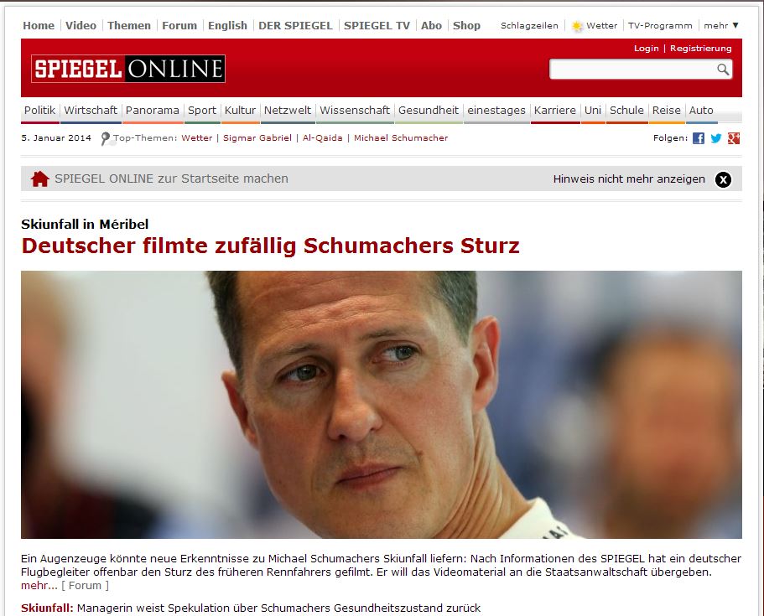Click inside the search input field
This screenshot has height=616, width=764.
point(632,70)
